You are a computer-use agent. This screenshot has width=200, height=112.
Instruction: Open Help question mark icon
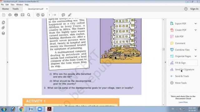tap(186, 9)
